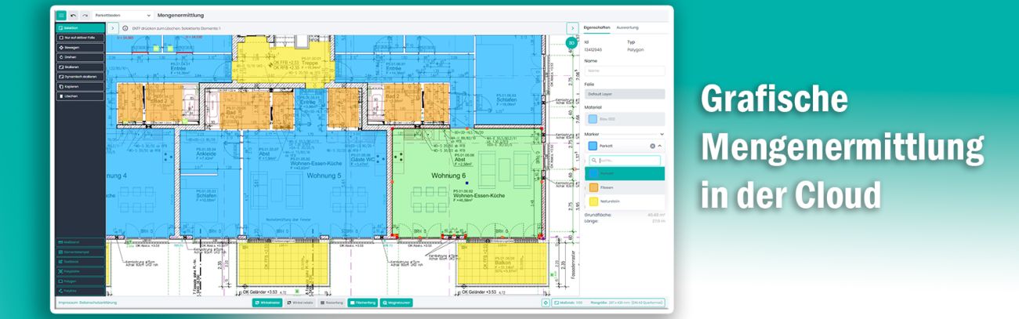The width and height of the screenshot is (1019, 319).
Task: Activate the Polygon drawing tool
Action: tap(80, 280)
